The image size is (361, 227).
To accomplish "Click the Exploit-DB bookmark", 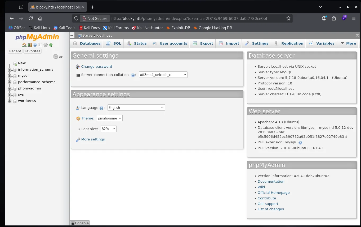I will 178,28.
